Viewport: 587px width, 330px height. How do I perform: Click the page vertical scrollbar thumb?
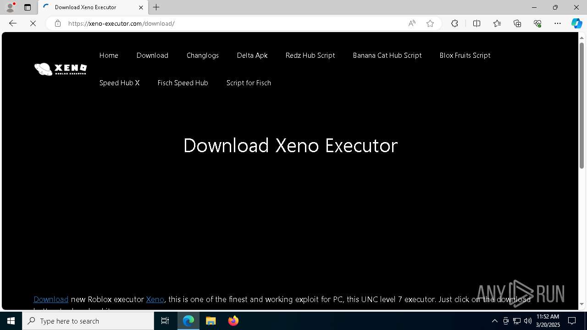click(582, 105)
